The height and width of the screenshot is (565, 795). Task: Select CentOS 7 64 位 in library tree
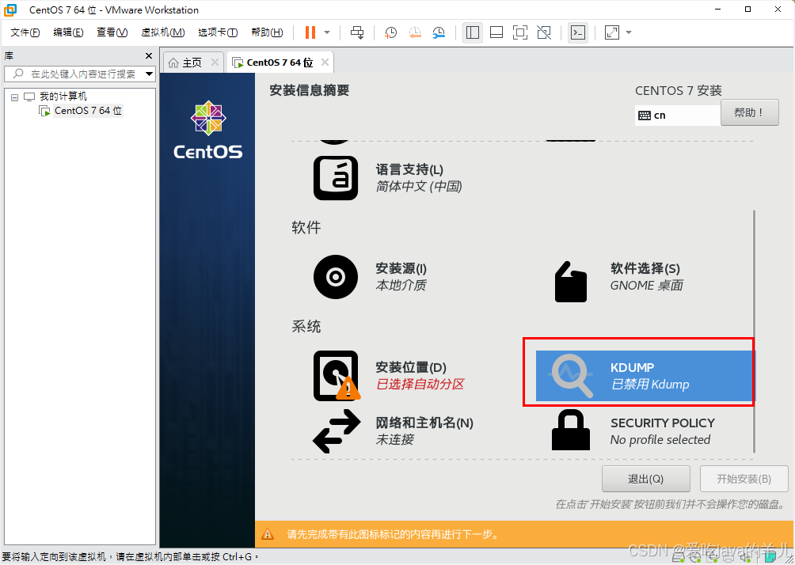pos(88,111)
